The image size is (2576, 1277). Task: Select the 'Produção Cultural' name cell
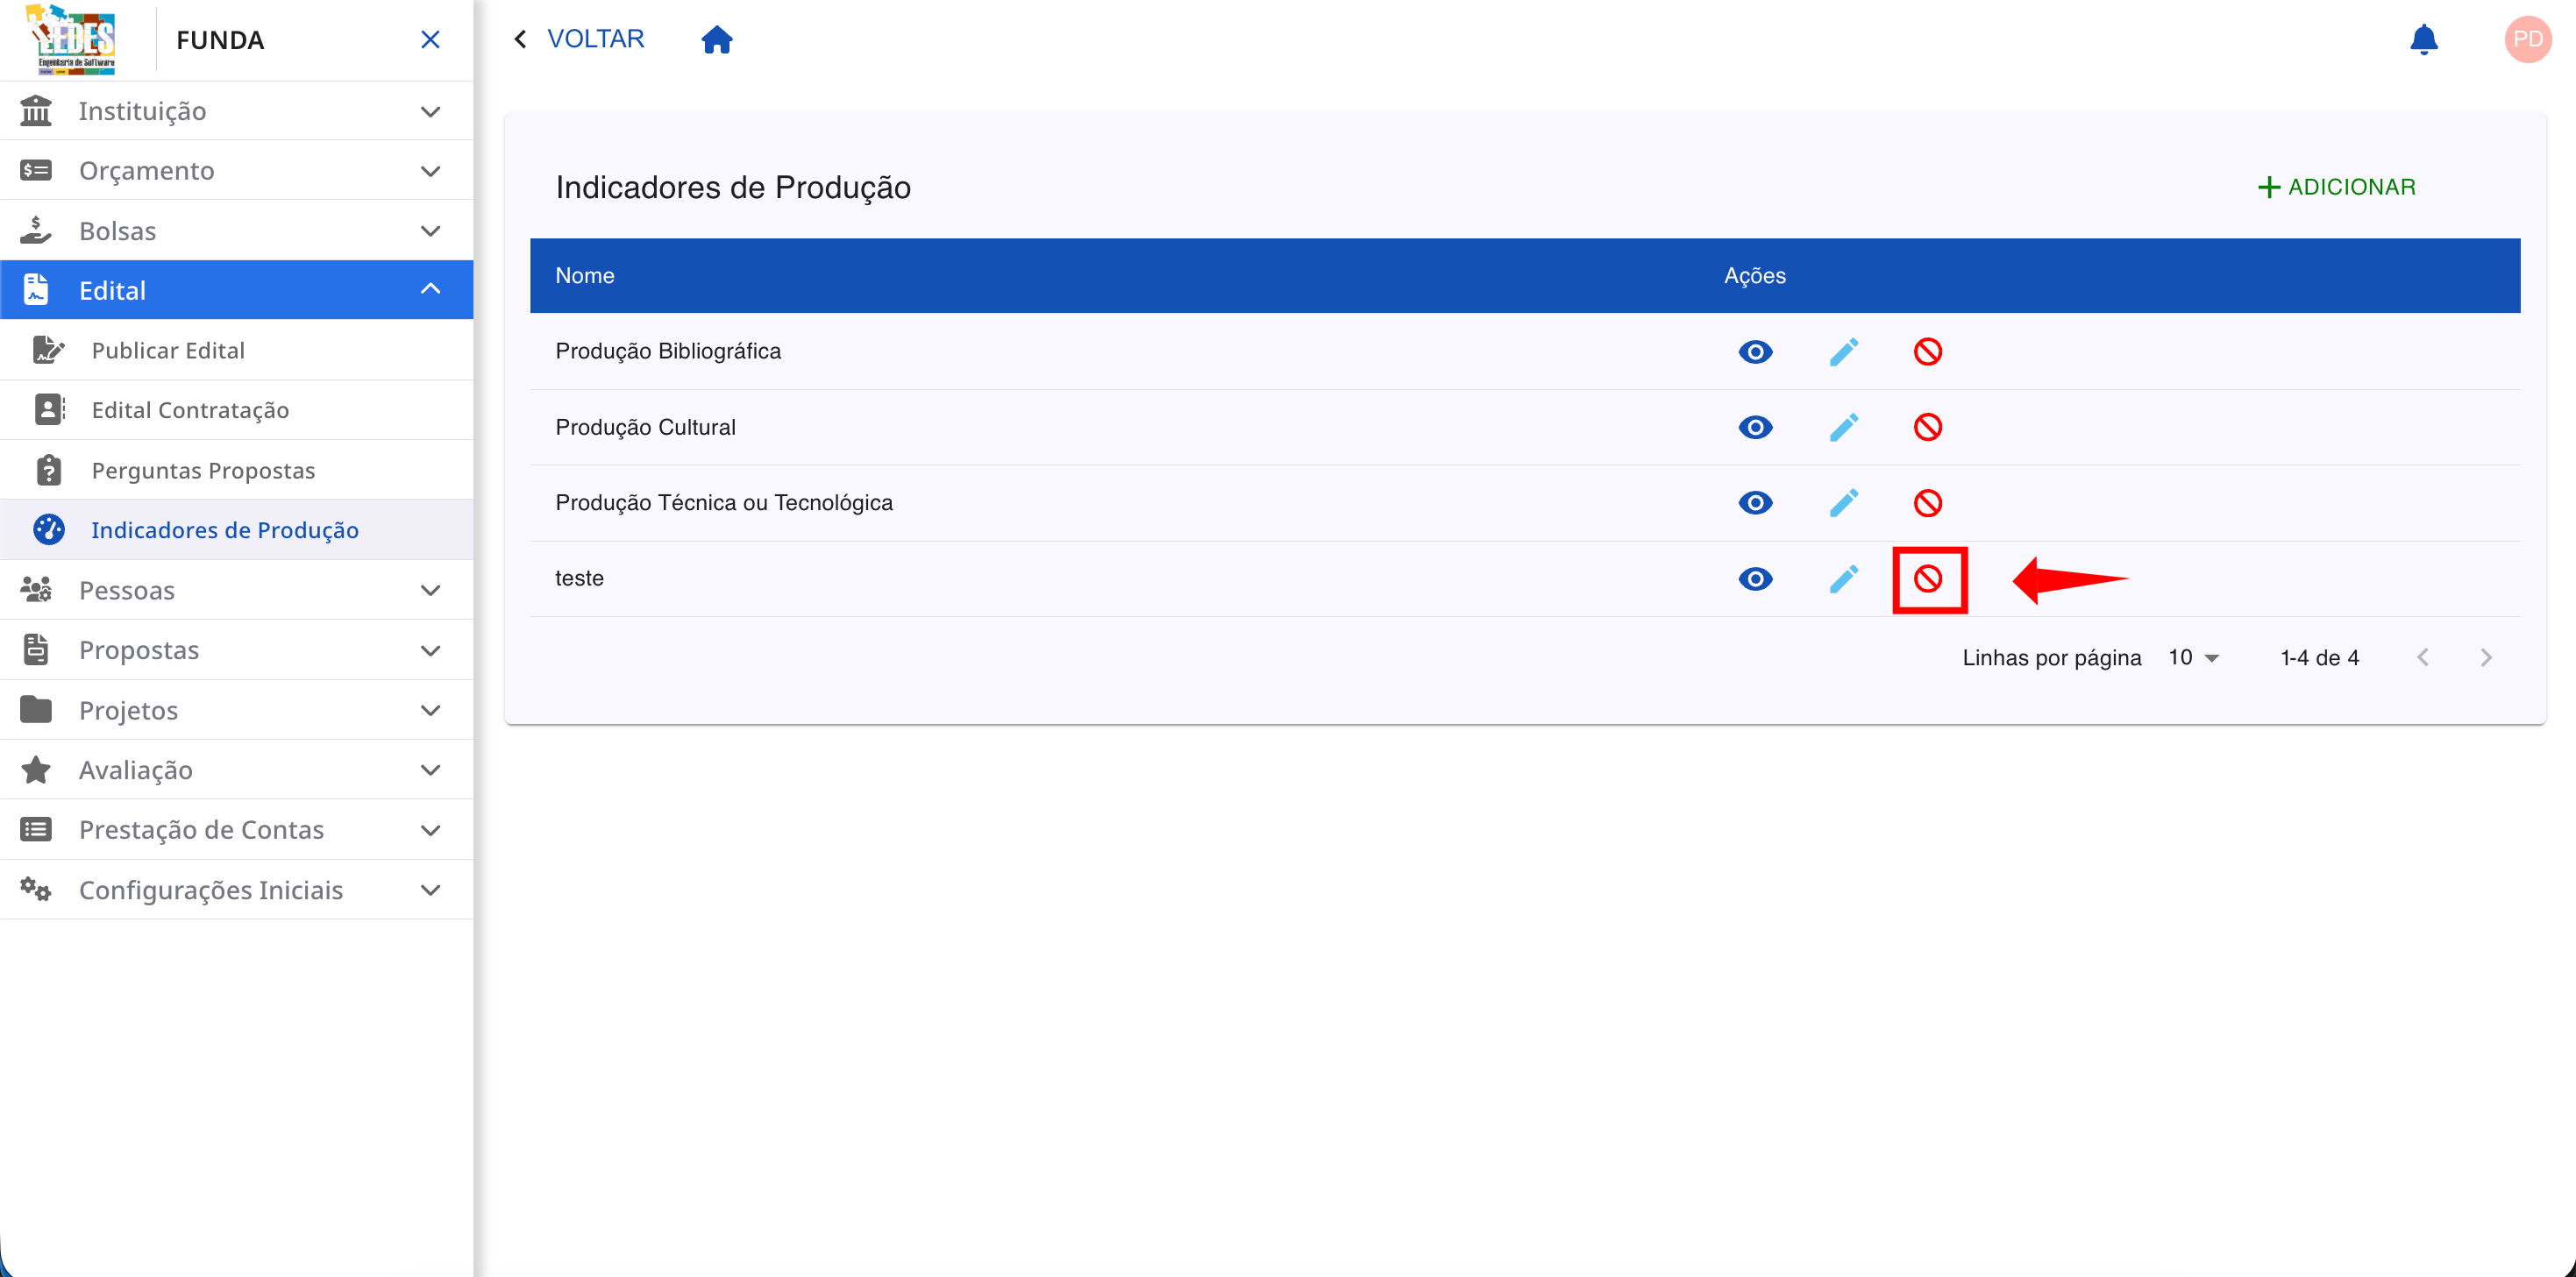[645, 427]
